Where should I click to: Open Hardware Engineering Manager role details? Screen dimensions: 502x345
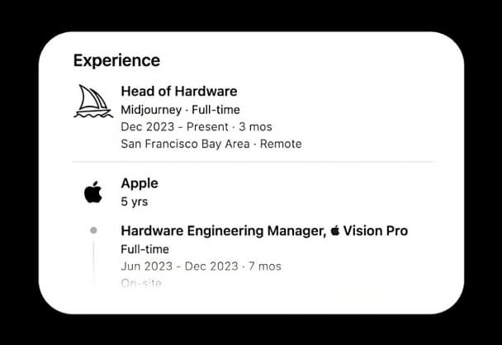(223, 231)
